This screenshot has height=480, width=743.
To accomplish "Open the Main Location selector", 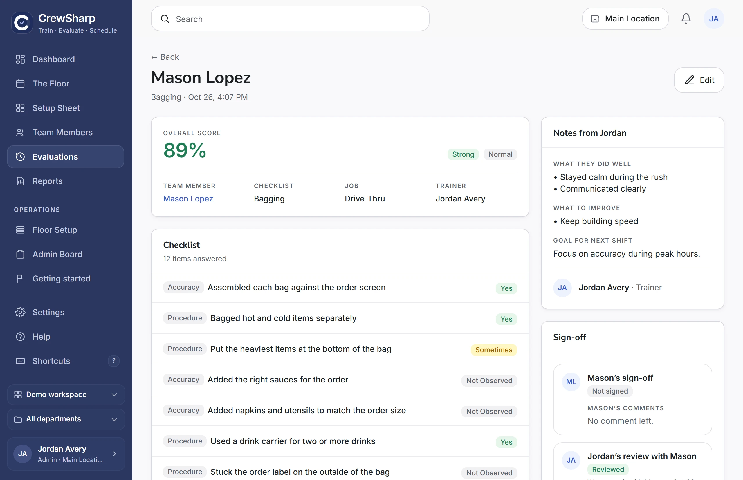I will (625, 19).
